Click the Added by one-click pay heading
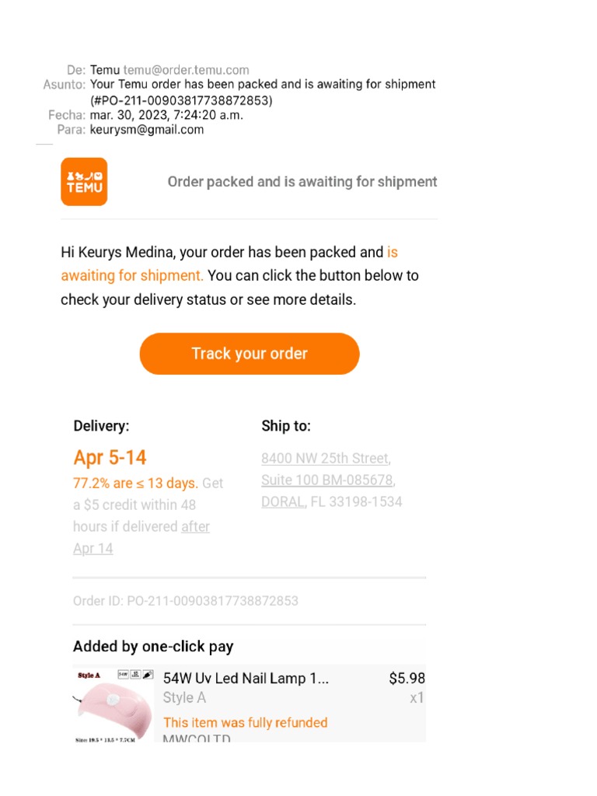The height and width of the screenshot is (796, 597). pos(153,647)
